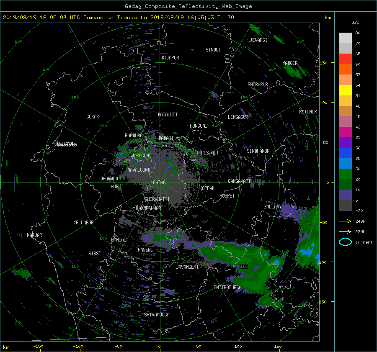Click the LINGASUR city label
The height and width of the screenshot is (352, 377).
(x=238, y=117)
